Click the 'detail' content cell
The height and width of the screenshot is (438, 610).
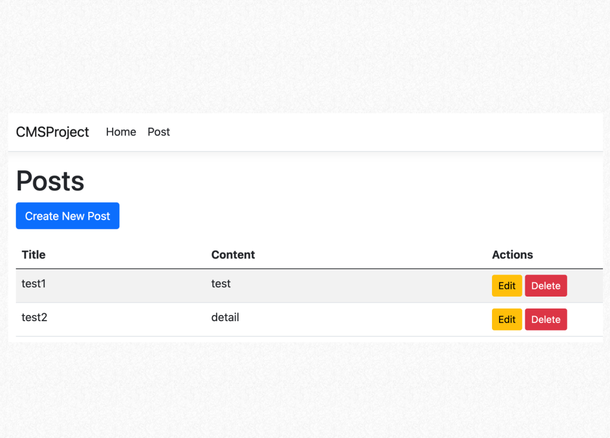pyautogui.click(x=225, y=317)
